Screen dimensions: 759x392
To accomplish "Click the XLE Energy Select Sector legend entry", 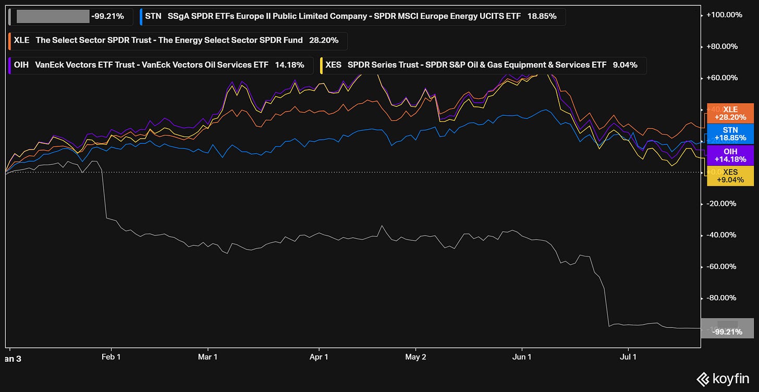I will pos(178,40).
